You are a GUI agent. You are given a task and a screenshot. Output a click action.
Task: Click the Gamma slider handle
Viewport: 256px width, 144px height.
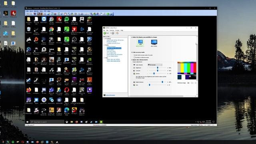tap(154, 74)
